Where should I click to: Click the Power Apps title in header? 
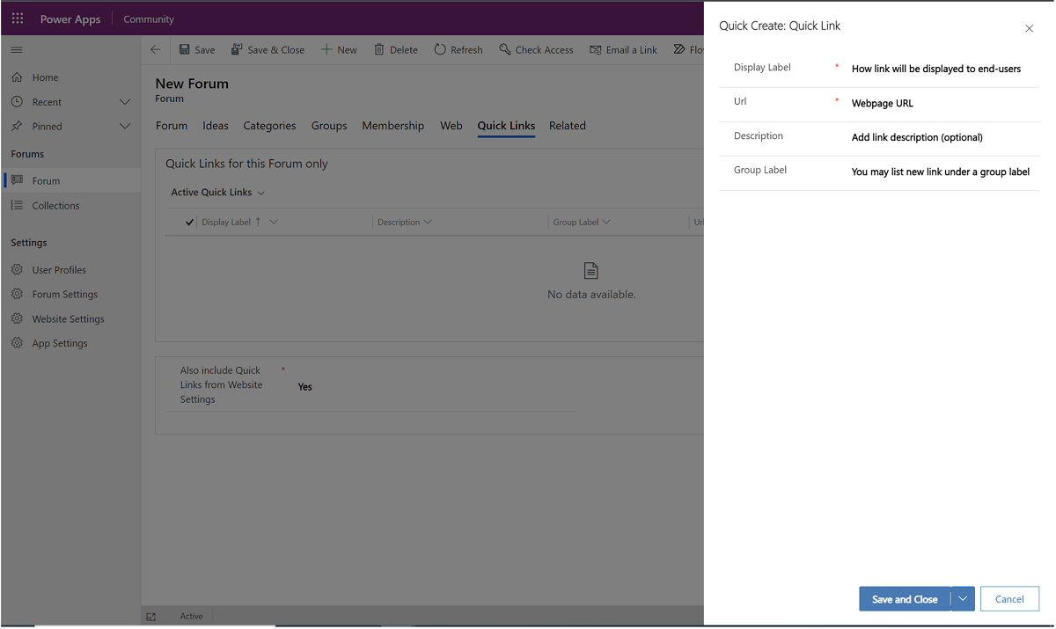click(70, 19)
